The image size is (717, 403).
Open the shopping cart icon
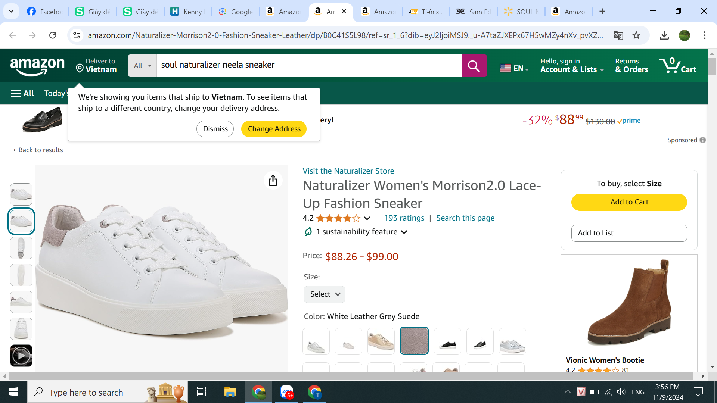tap(677, 66)
